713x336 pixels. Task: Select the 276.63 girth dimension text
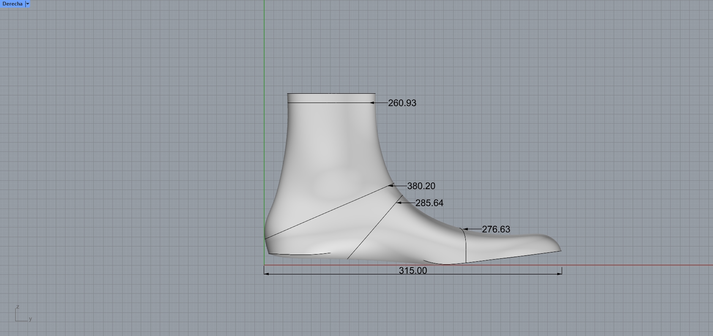click(496, 229)
